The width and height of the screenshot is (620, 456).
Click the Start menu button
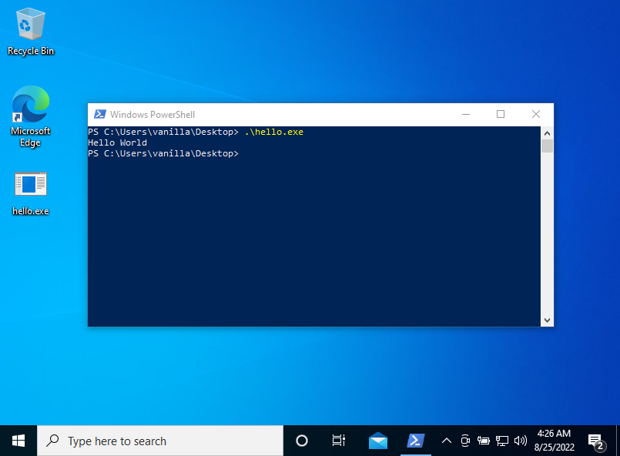(17, 440)
